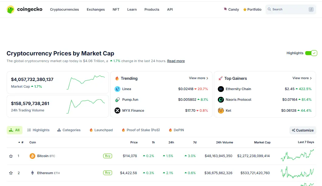Click the CoinGecko gecko logo icon
322x186 pixels.
pyautogui.click(x=10, y=9)
